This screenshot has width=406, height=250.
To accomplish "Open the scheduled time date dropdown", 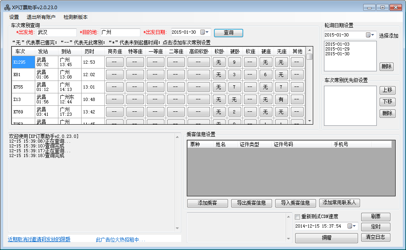I will [x=352, y=226].
